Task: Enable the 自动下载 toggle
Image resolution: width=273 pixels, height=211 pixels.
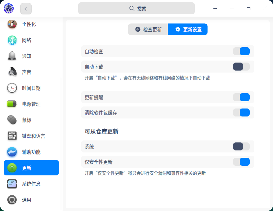Action: (241, 67)
